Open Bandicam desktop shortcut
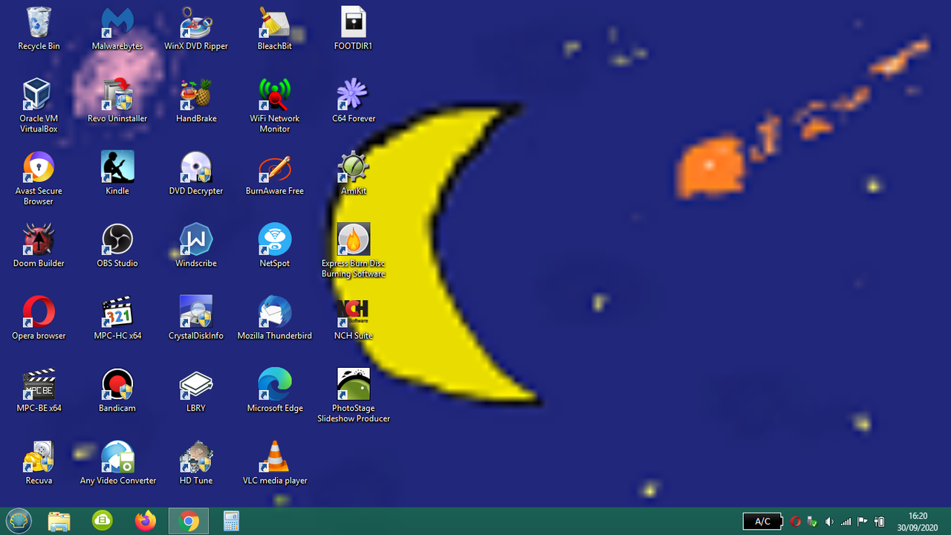 point(117,384)
